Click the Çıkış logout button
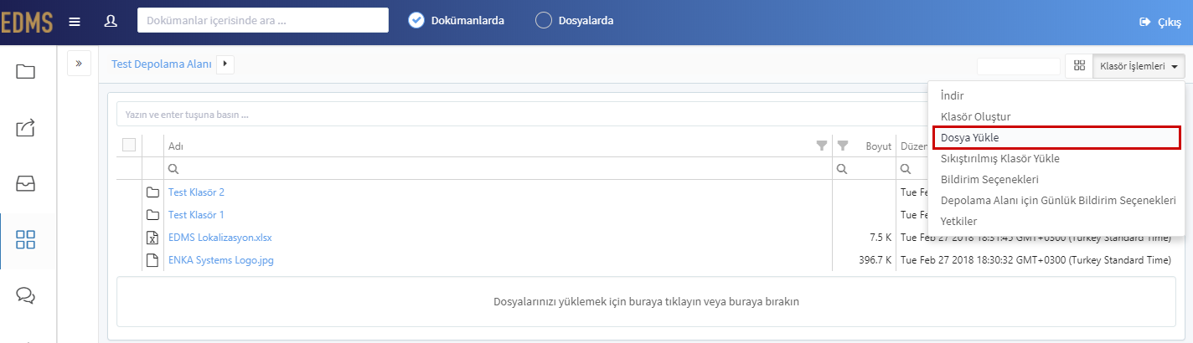Viewport: 1193px width, 343px height. click(x=1160, y=23)
